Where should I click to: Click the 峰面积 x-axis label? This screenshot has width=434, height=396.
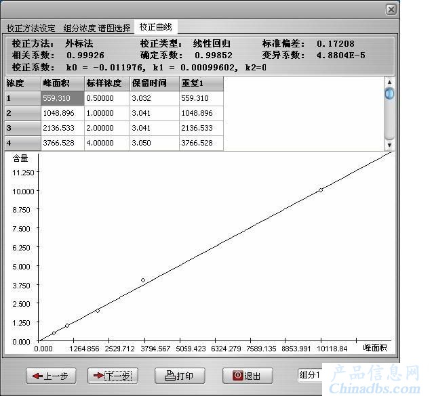375,348
